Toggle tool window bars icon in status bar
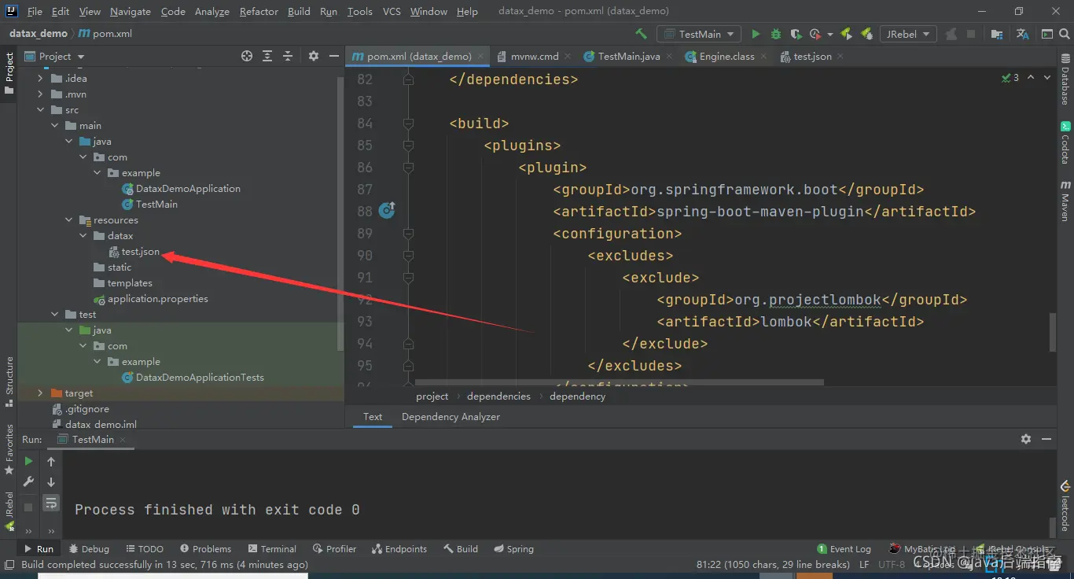1074x579 pixels. [x=9, y=565]
